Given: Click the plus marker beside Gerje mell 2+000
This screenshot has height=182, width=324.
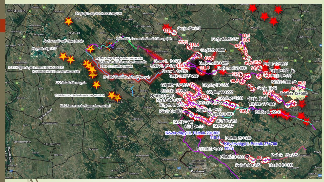Looking at the screenshot, I should [214, 72].
